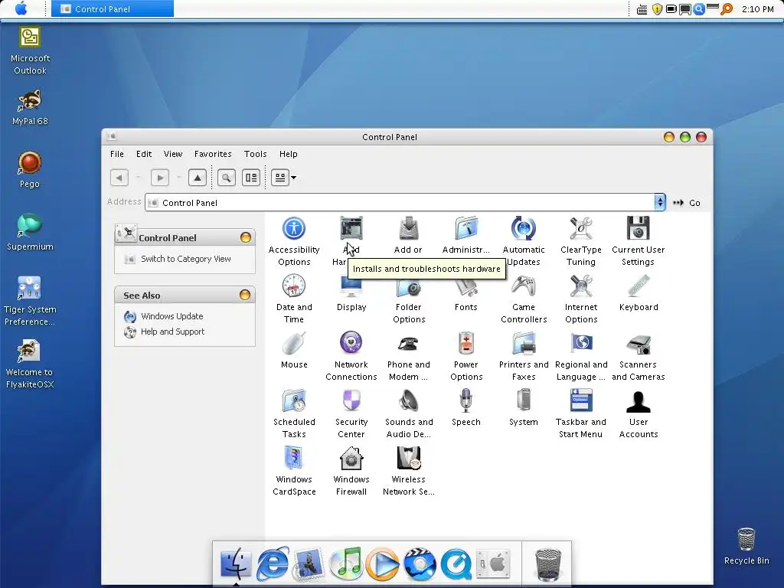Open the Help menu

[289, 154]
